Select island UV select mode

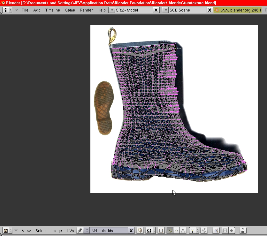pos(183,231)
